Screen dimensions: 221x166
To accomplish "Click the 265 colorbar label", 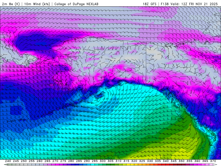I will click(47, 161).
